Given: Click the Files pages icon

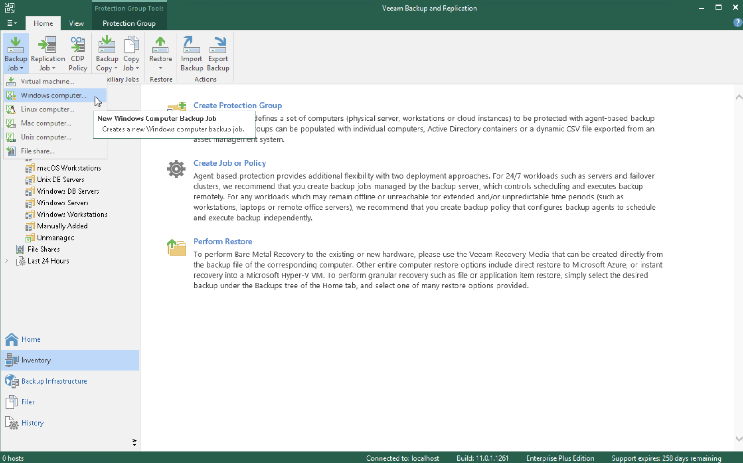Looking at the screenshot, I should click(x=12, y=402).
